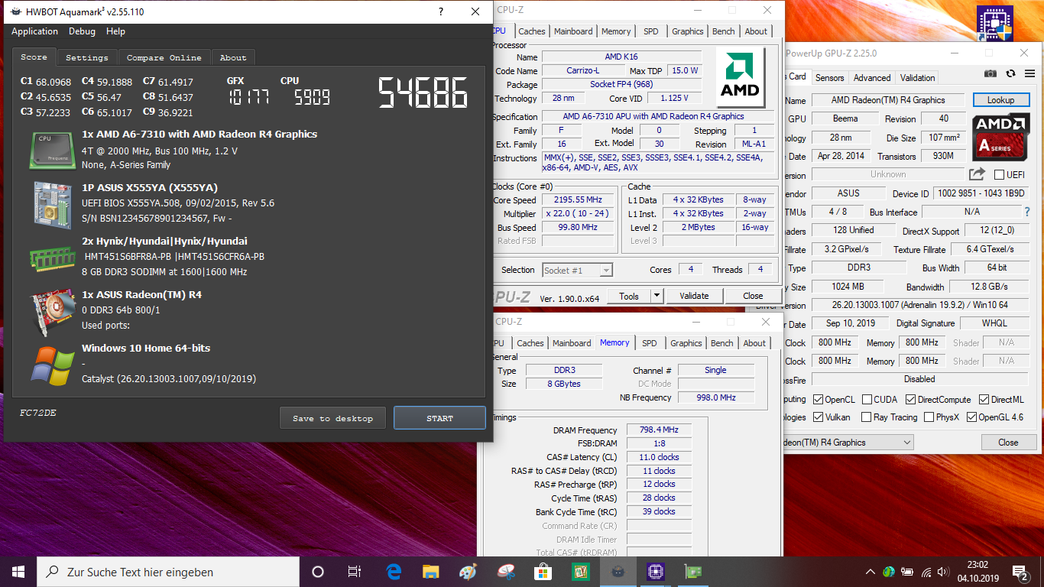Open the Bench tab in upper CPU-Z
The height and width of the screenshot is (587, 1044).
point(723,31)
